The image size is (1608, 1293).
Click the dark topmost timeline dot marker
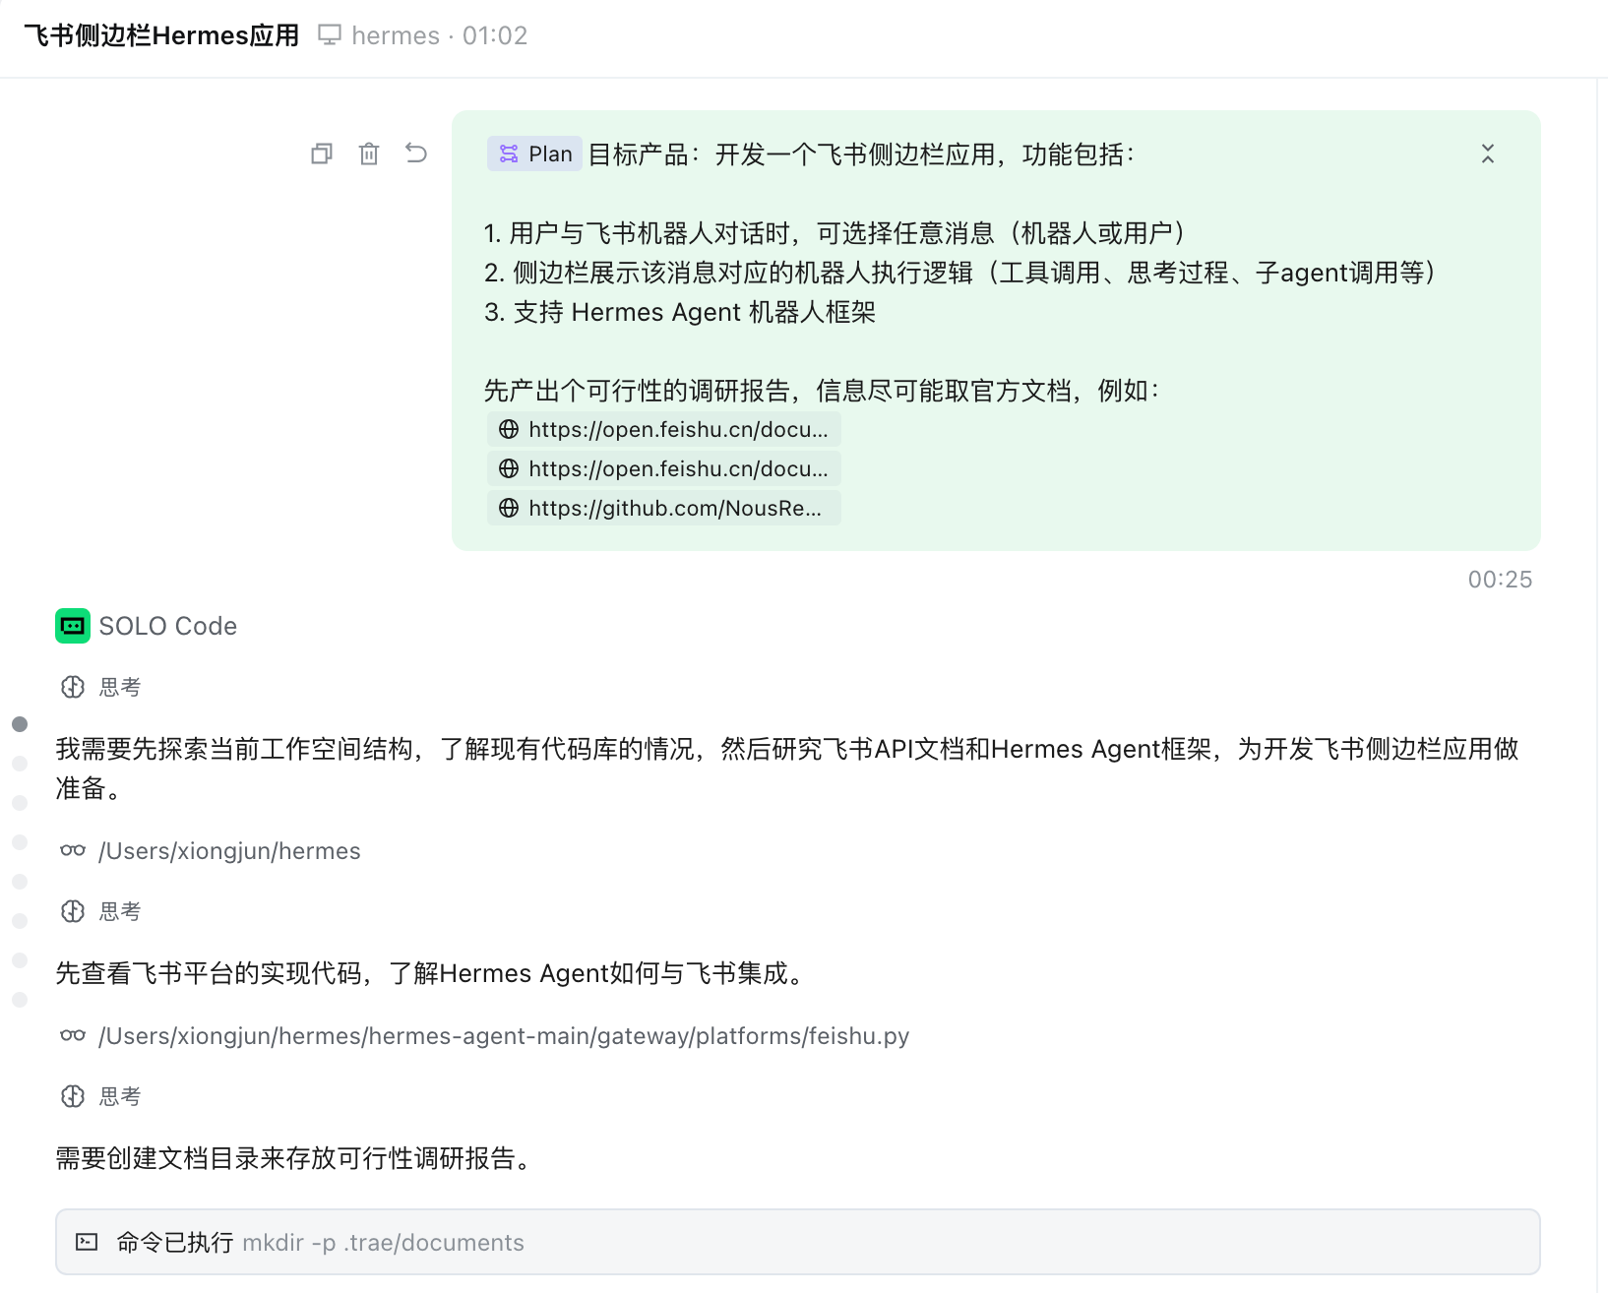tap(20, 724)
